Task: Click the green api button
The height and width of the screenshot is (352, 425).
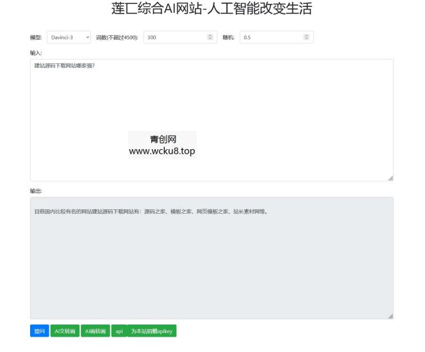Action: click(119, 331)
